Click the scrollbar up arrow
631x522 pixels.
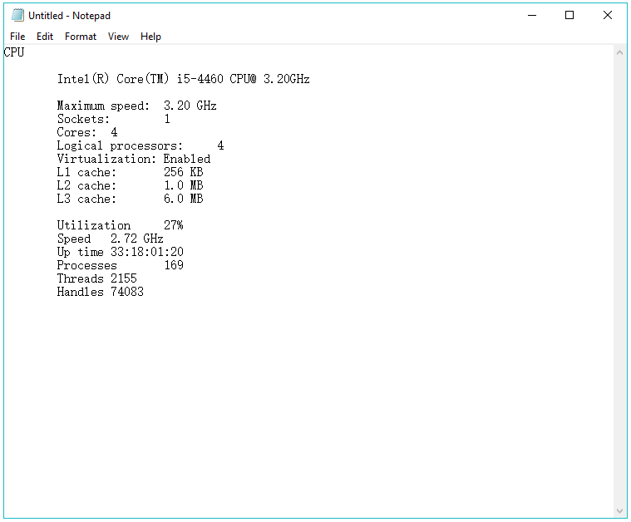[619, 52]
